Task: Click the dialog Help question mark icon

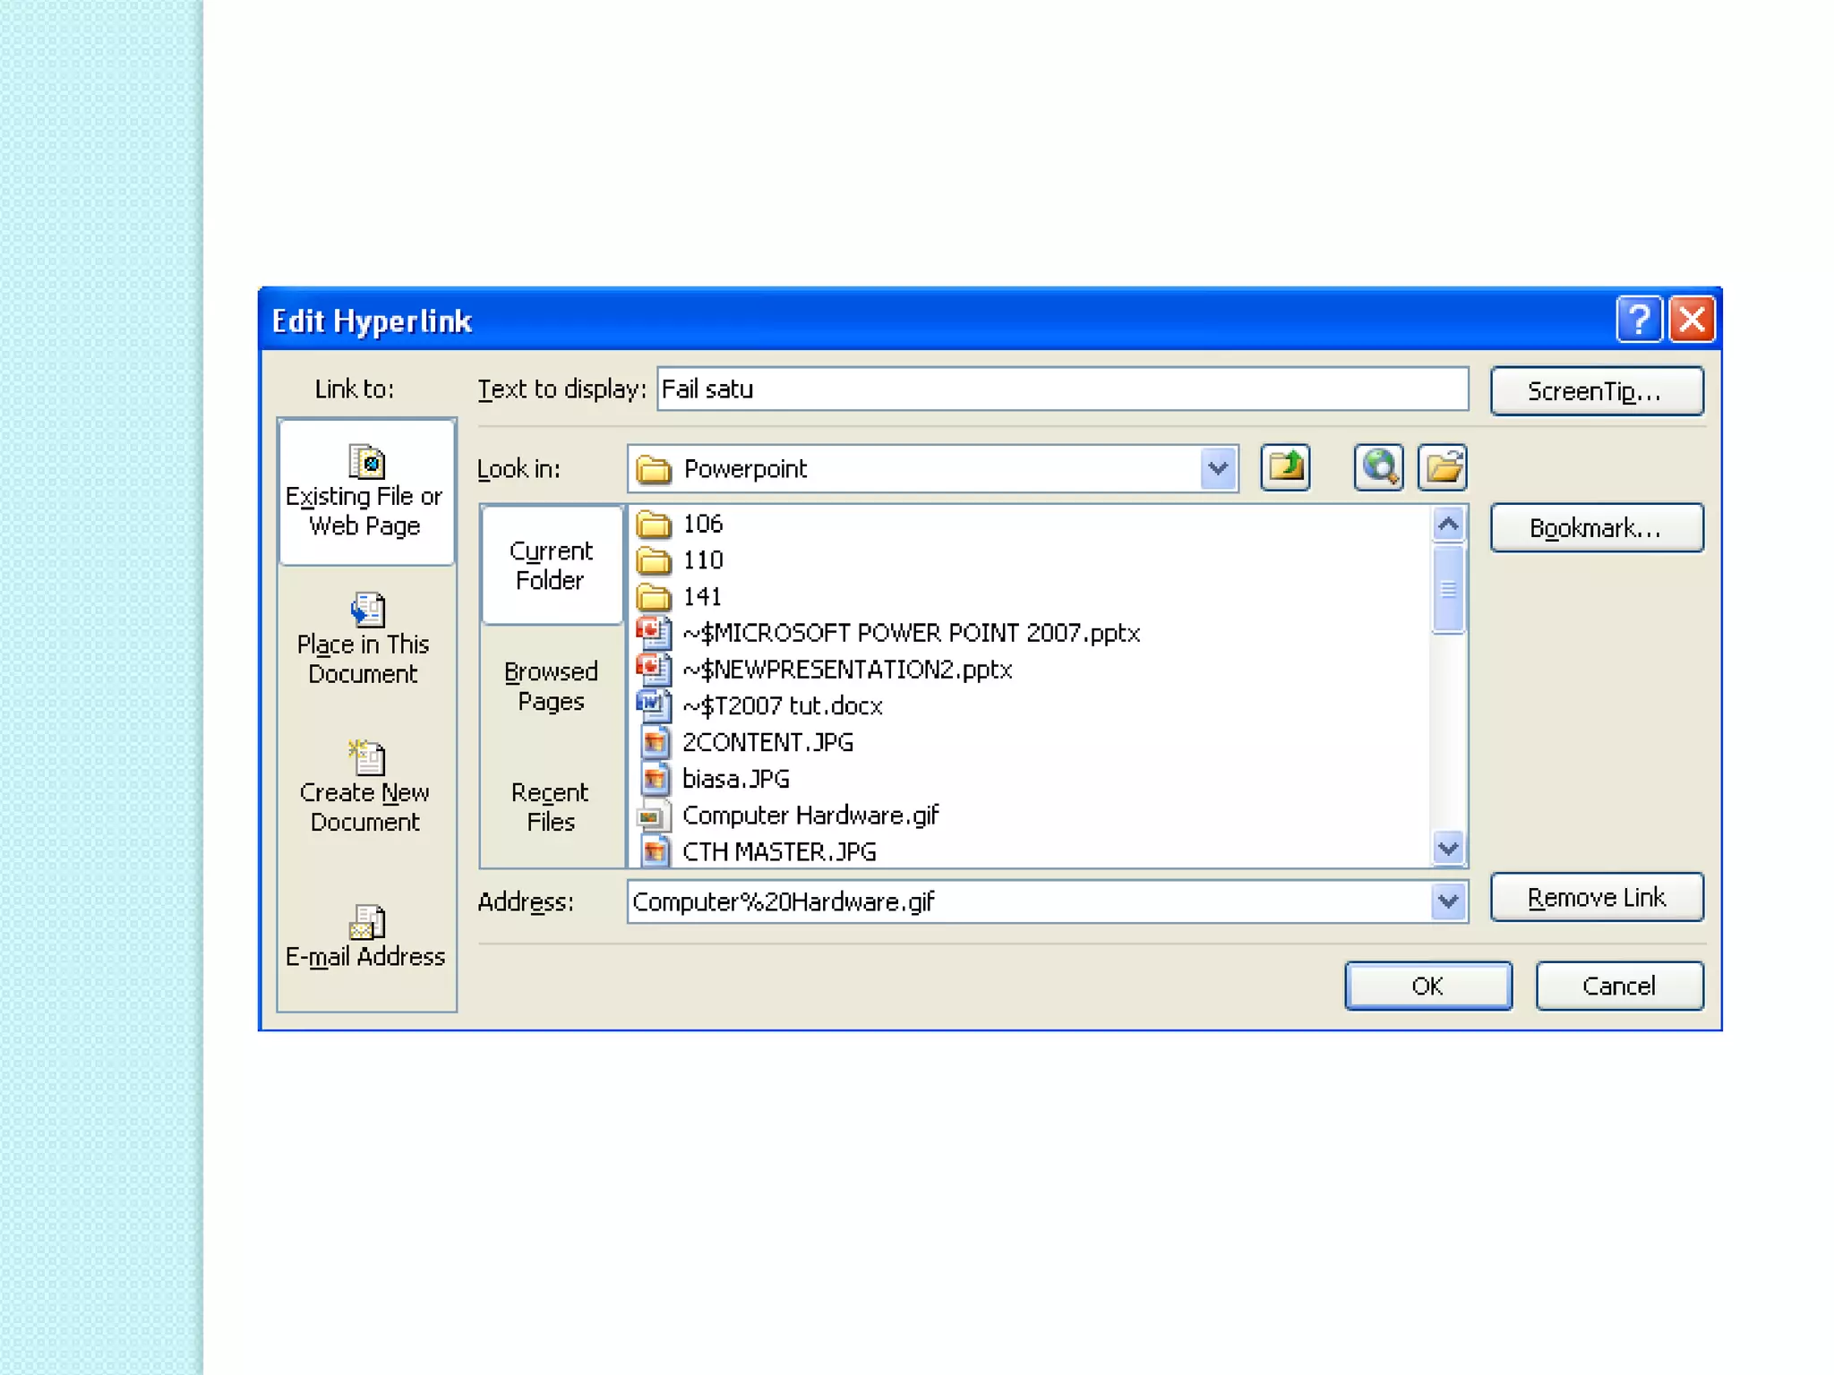Action: [x=1638, y=320]
